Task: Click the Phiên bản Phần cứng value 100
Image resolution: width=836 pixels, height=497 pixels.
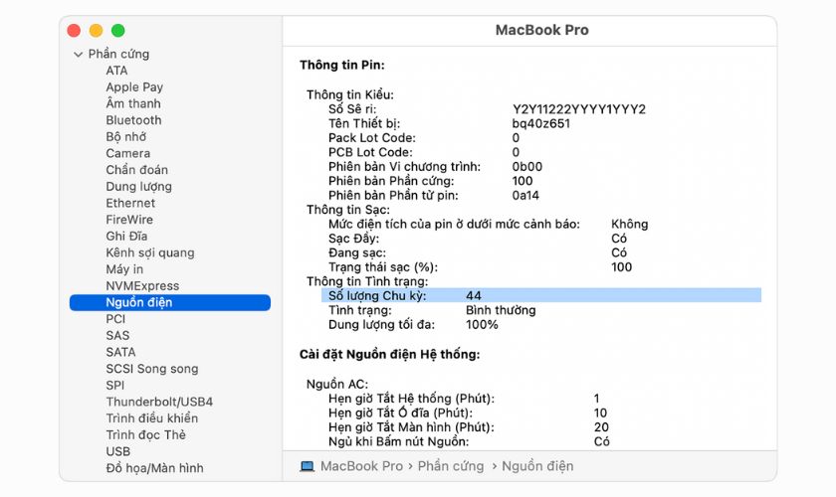Action: click(x=522, y=181)
